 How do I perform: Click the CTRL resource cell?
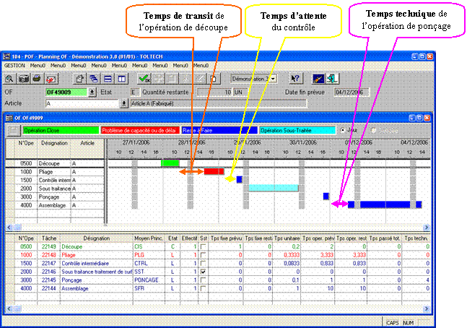tap(149, 263)
